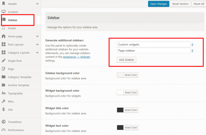Select Color for Sidebar background color
Viewport: 206px width, 135px height.
tap(131, 75)
